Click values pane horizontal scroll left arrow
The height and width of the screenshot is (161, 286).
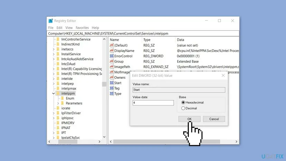tap(111, 142)
